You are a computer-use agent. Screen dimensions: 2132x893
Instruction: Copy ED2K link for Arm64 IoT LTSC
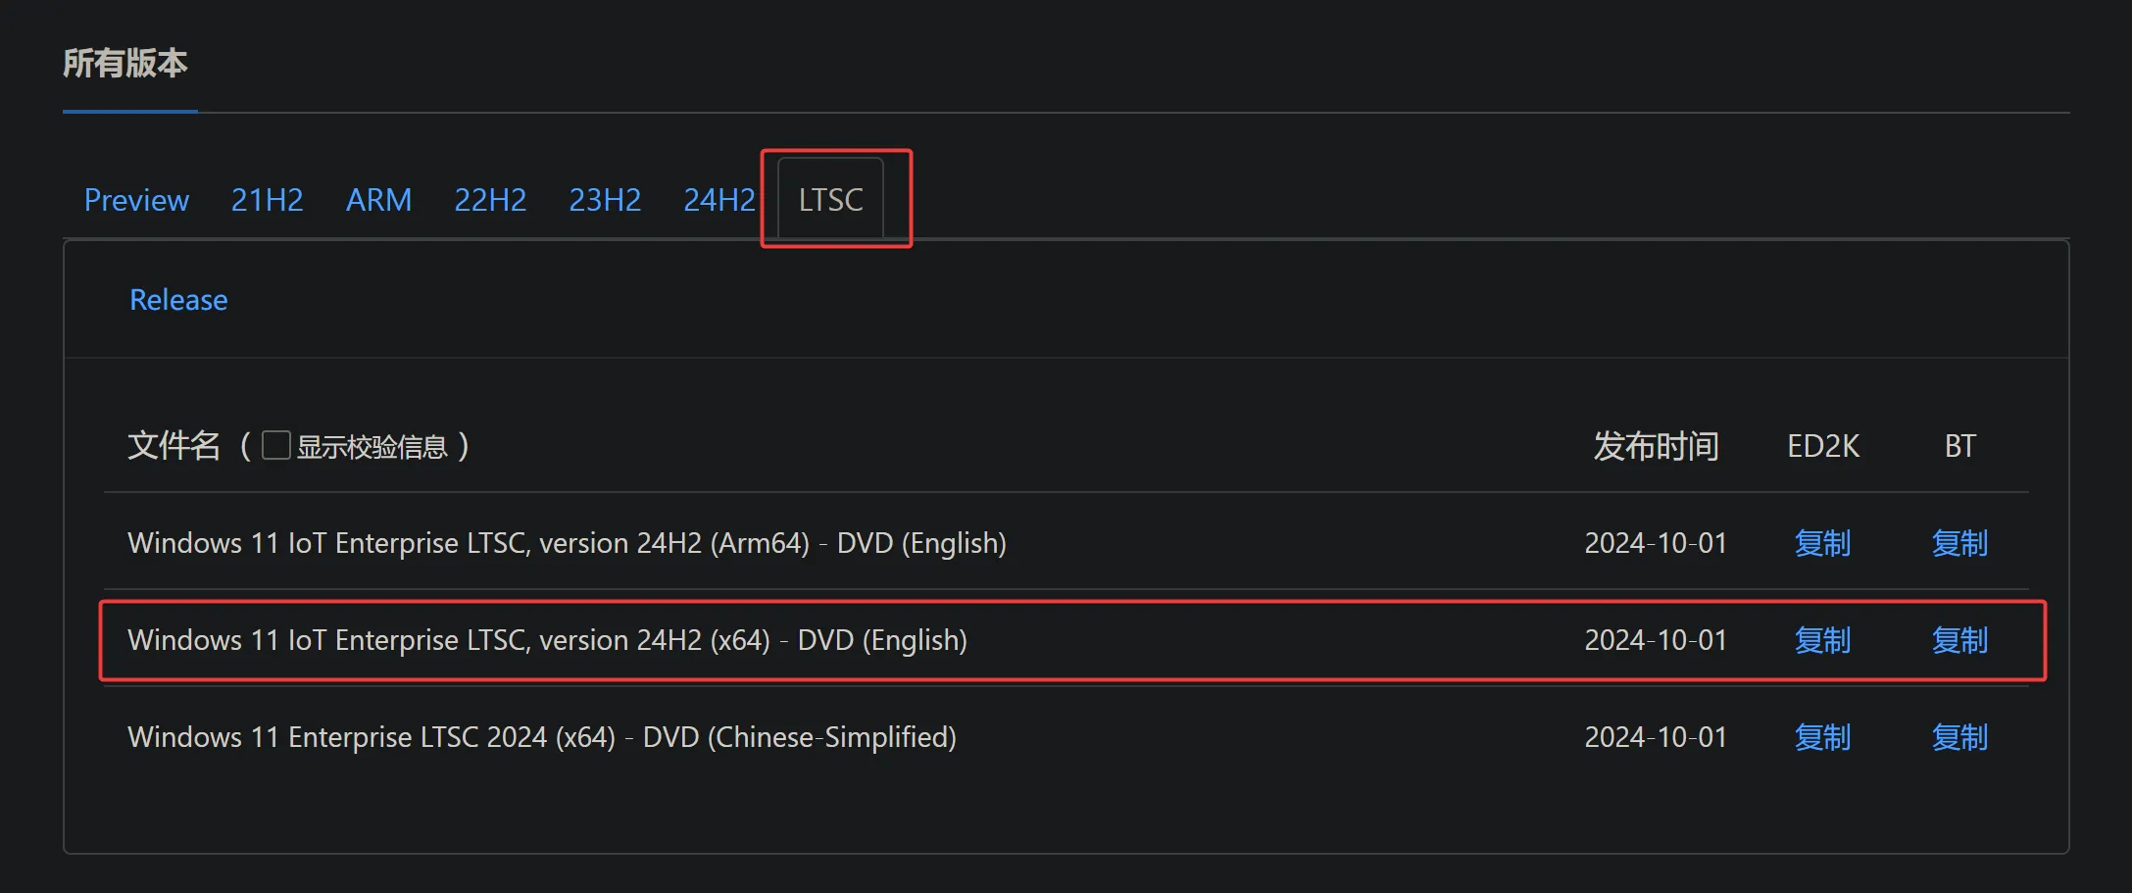(x=1822, y=543)
